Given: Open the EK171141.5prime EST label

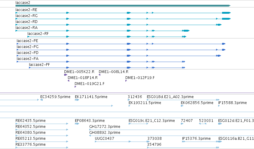Looking at the screenshot, I should 91,97.
